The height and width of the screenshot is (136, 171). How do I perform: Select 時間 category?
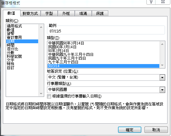pos(22,45)
